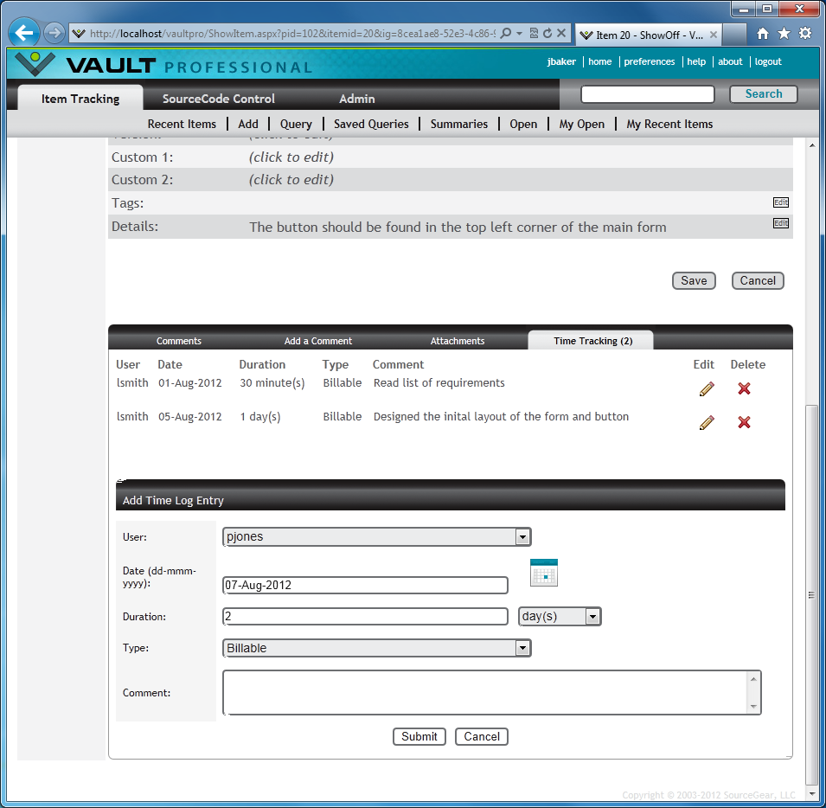Edit the 01-Aug-2012 time entry
This screenshot has height=808, width=826.
click(x=707, y=389)
